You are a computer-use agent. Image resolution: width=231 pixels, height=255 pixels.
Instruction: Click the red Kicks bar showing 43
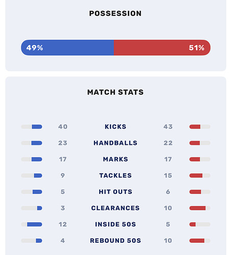tap(195, 126)
